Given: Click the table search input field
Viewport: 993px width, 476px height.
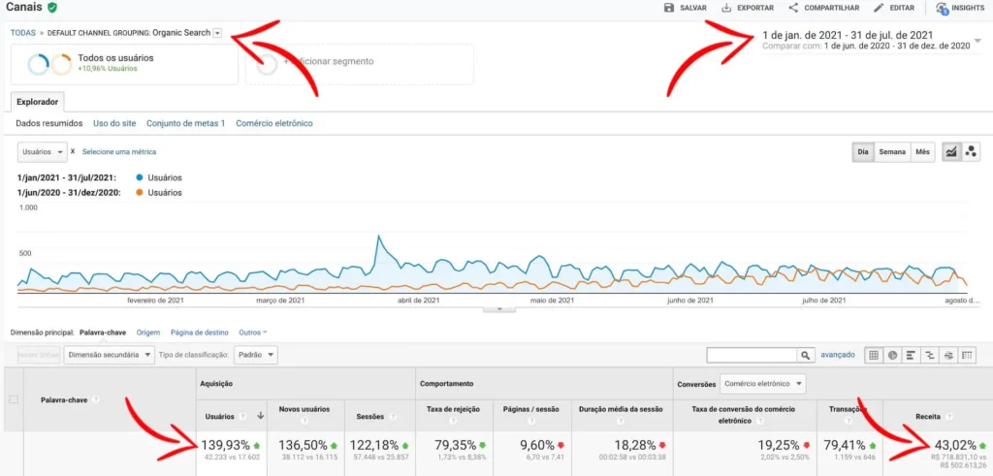Looking at the screenshot, I should pyautogui.click(x=752, y=355).
